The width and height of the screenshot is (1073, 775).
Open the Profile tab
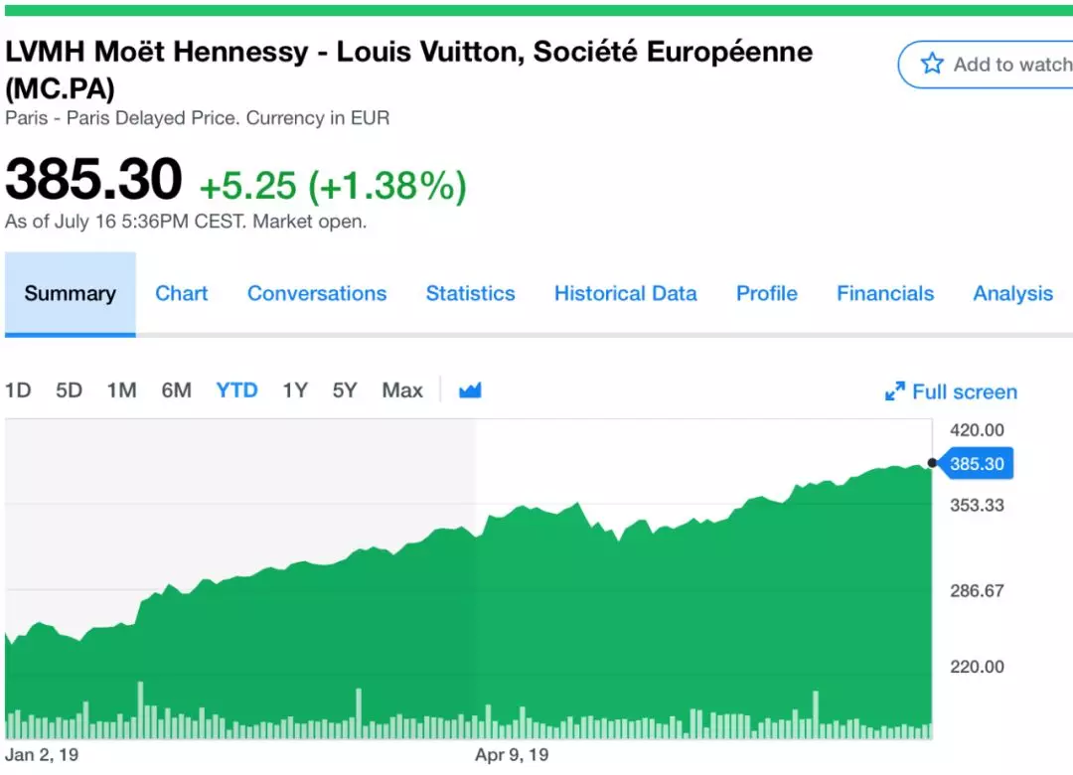(x=766, y=294)
